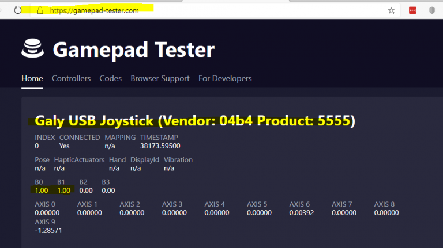Switch to Browser Support page
Screen dimensions: 443x248
point(160,78)
